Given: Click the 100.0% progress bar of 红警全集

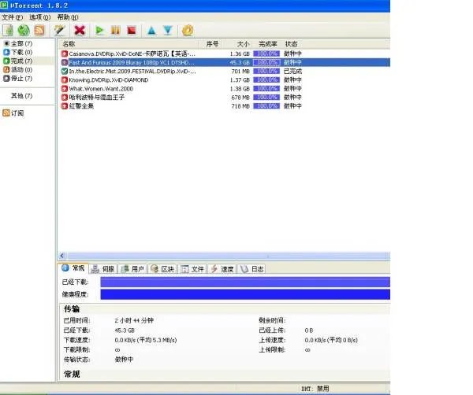Looking at the screenshot, I should (x=266, y=106).
